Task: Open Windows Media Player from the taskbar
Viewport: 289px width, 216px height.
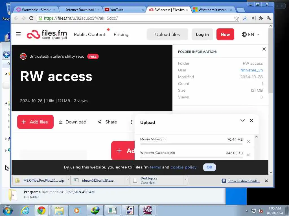Action: (77, 210)
